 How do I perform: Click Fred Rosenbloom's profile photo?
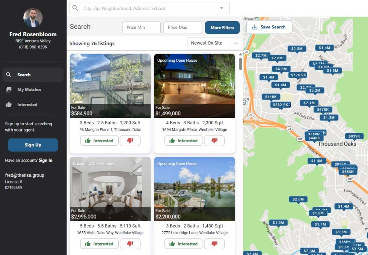[32, 18]
